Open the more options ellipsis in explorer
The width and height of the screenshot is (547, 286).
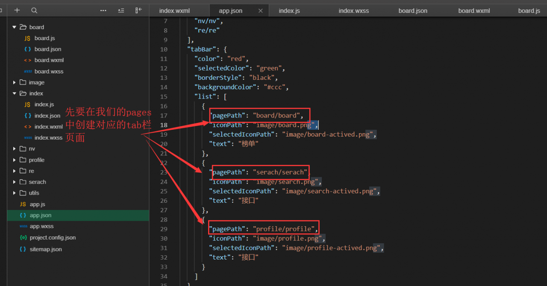103,10
